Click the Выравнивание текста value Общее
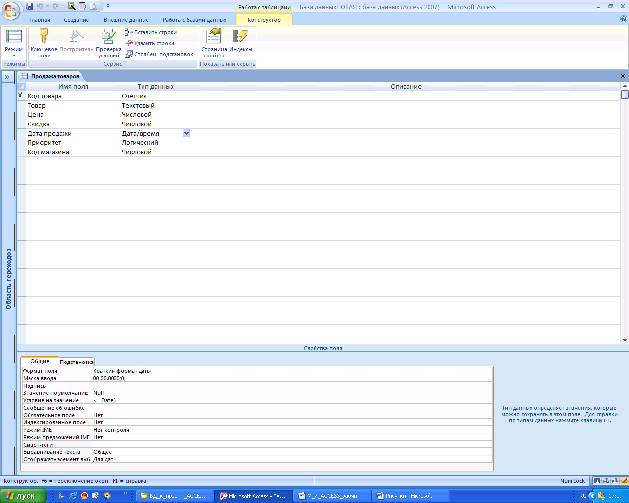The width and height of the screenshot is (629, 503). (x=292, y=452)
